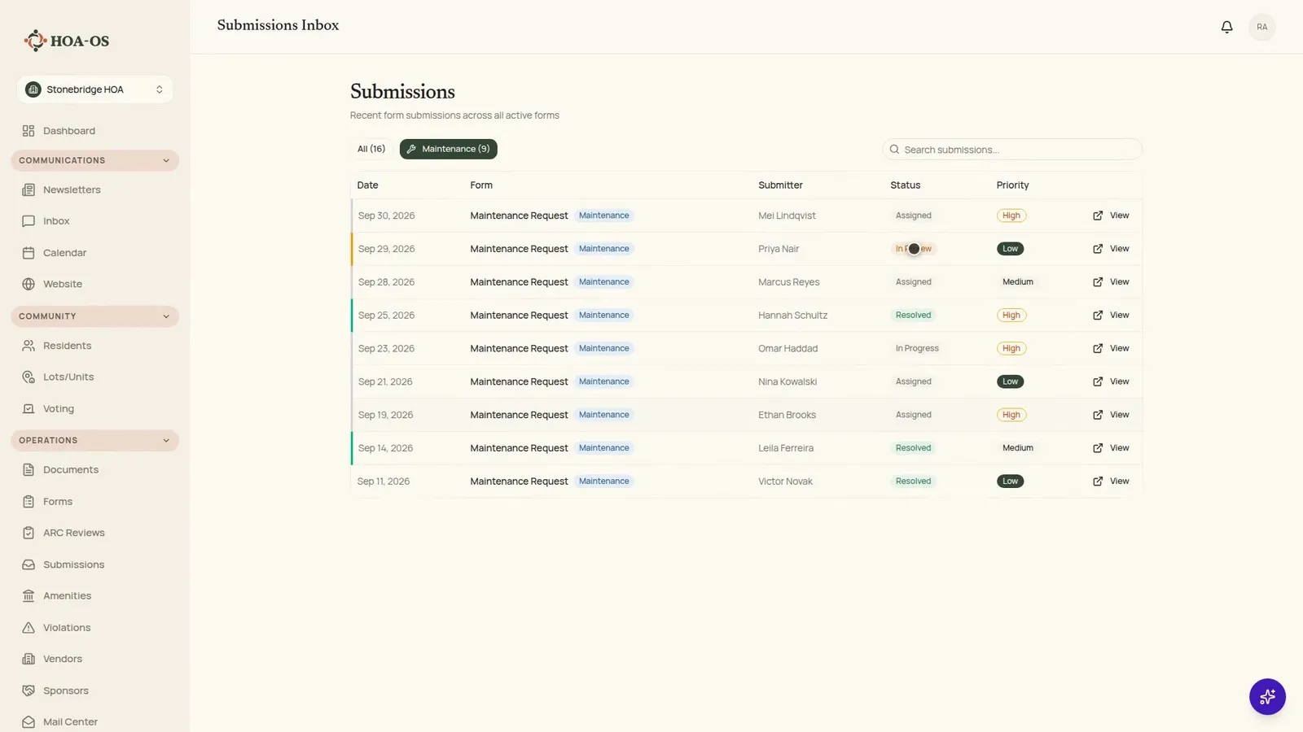View Omar Haddad's submission
This screenshot has height=732, width=1303.
1111,349
